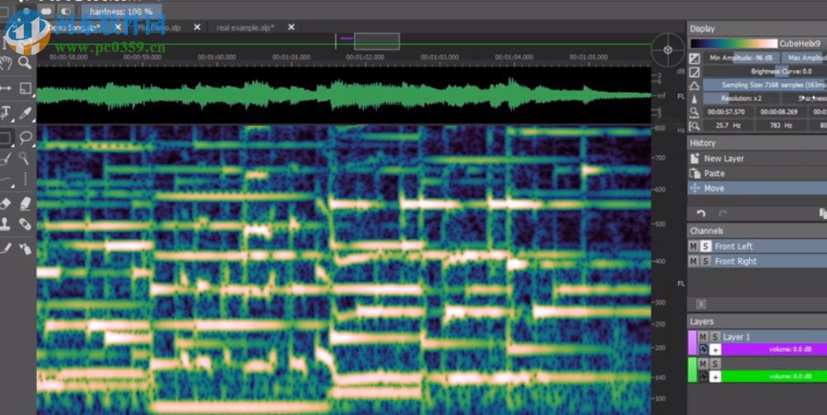Select the Magic Wand tool
The width and height of the screenshot is (827, 415).
24,157
